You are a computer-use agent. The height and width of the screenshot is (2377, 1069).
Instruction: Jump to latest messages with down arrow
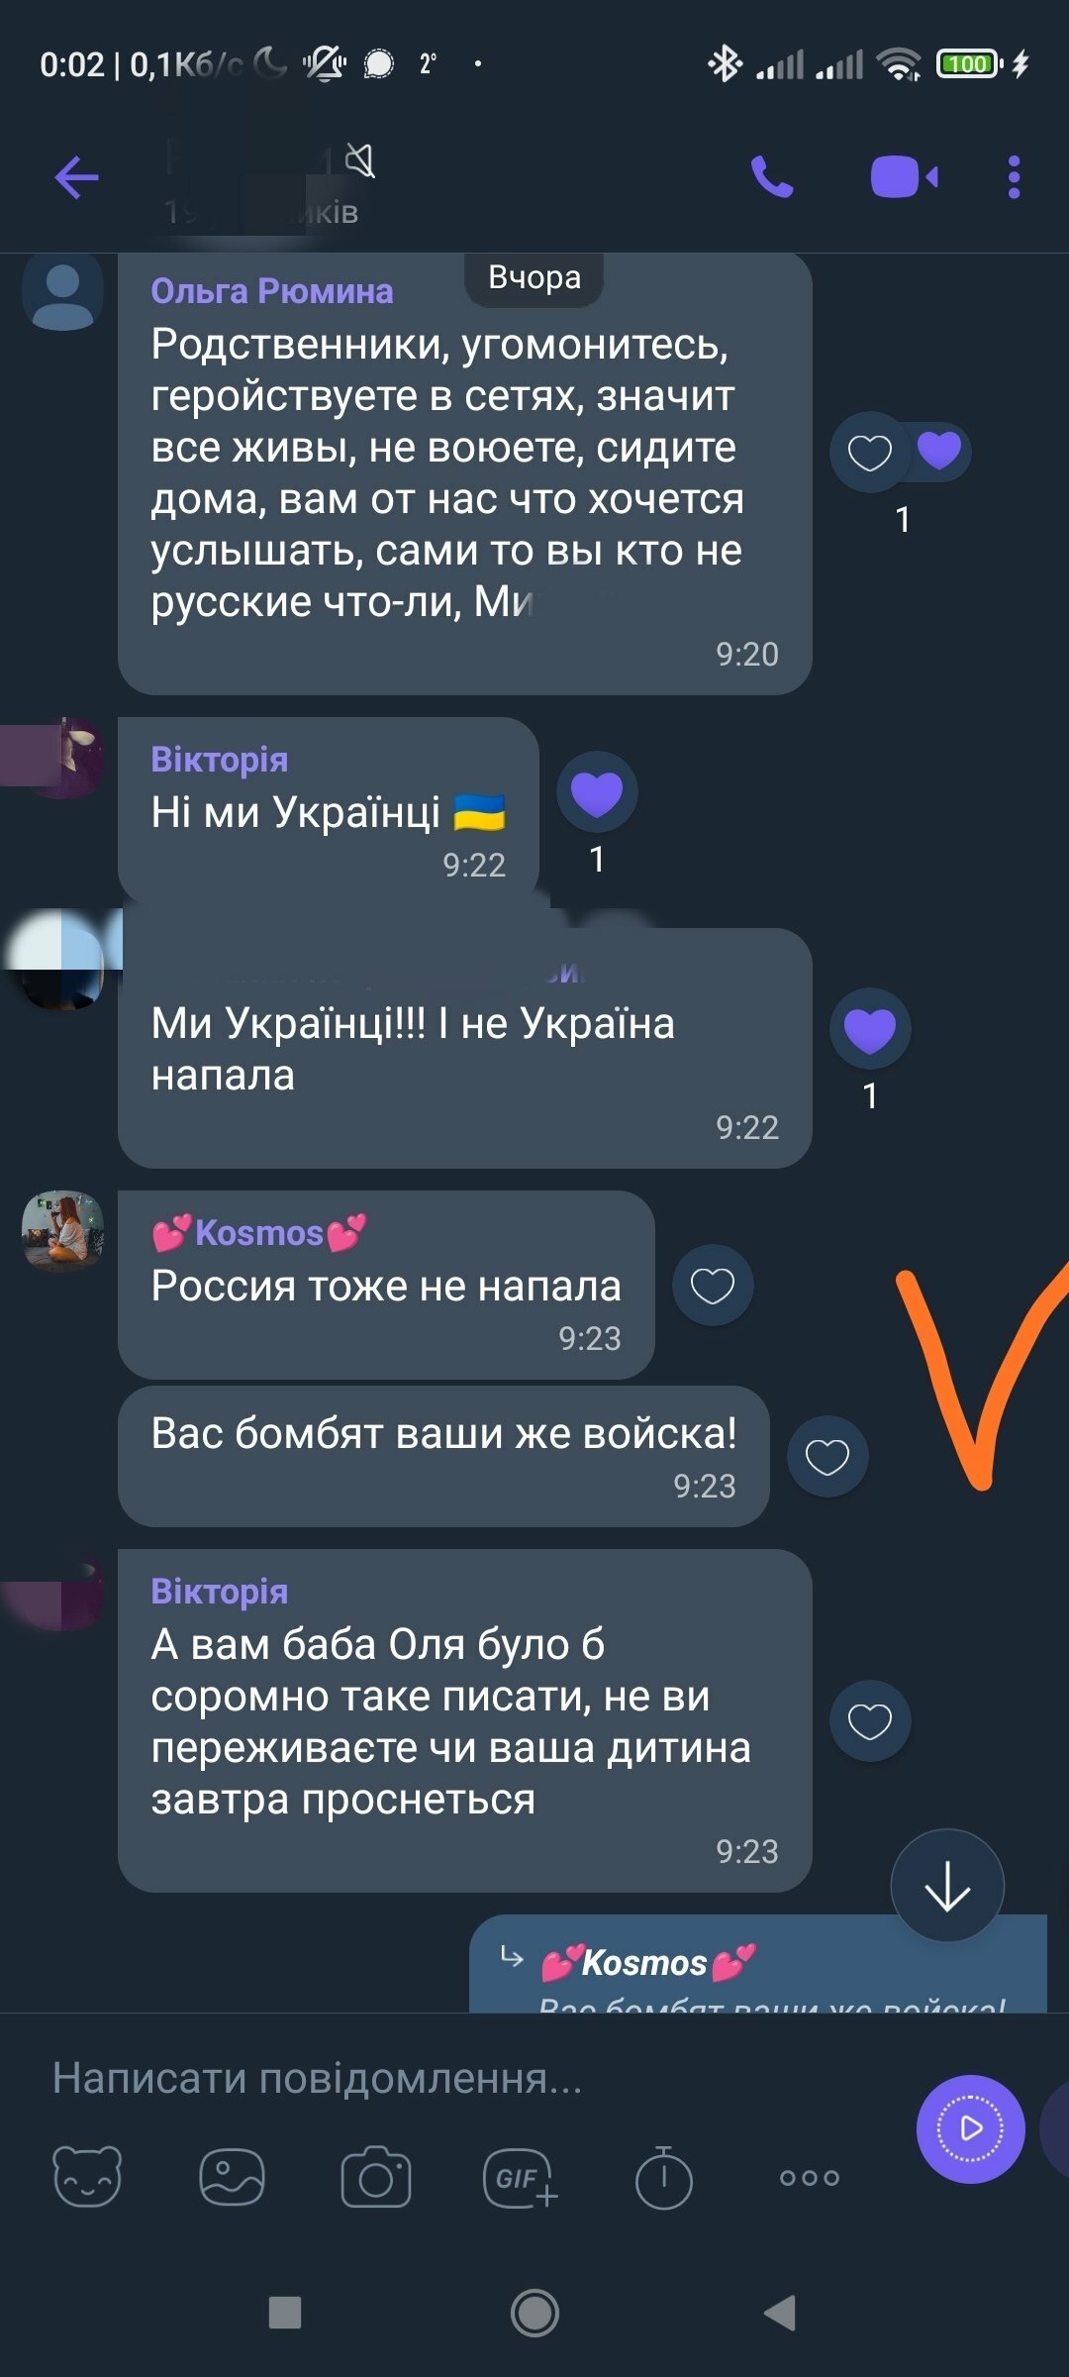[947, 1885]
